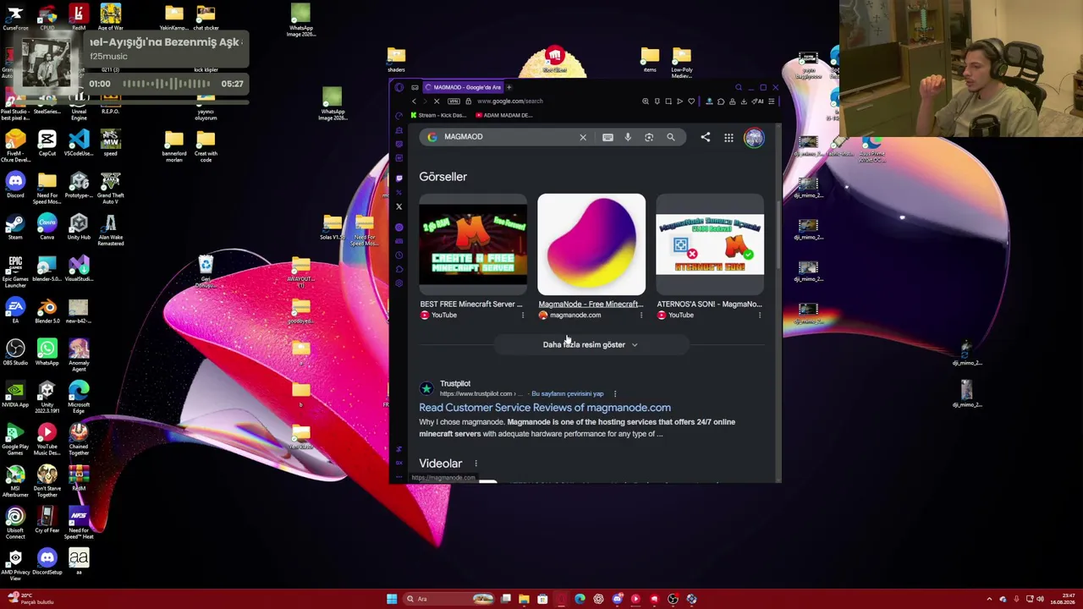
Task: Open options for MagmaNode image result
Action: click(640, 315)
